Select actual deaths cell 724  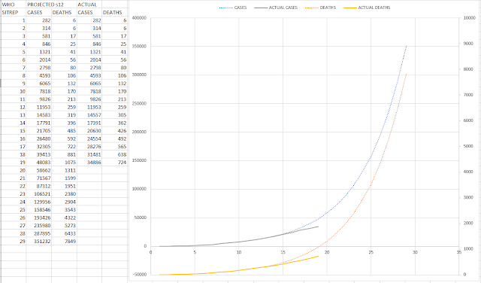pos(115,163)
